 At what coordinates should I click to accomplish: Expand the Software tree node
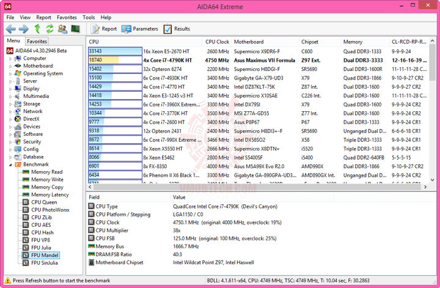10,135
